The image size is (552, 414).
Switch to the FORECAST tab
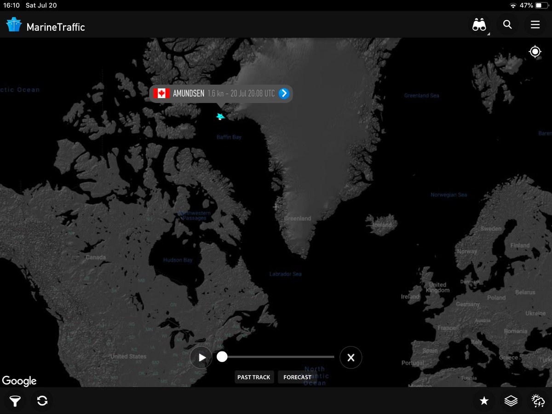[x=297, y=377]
